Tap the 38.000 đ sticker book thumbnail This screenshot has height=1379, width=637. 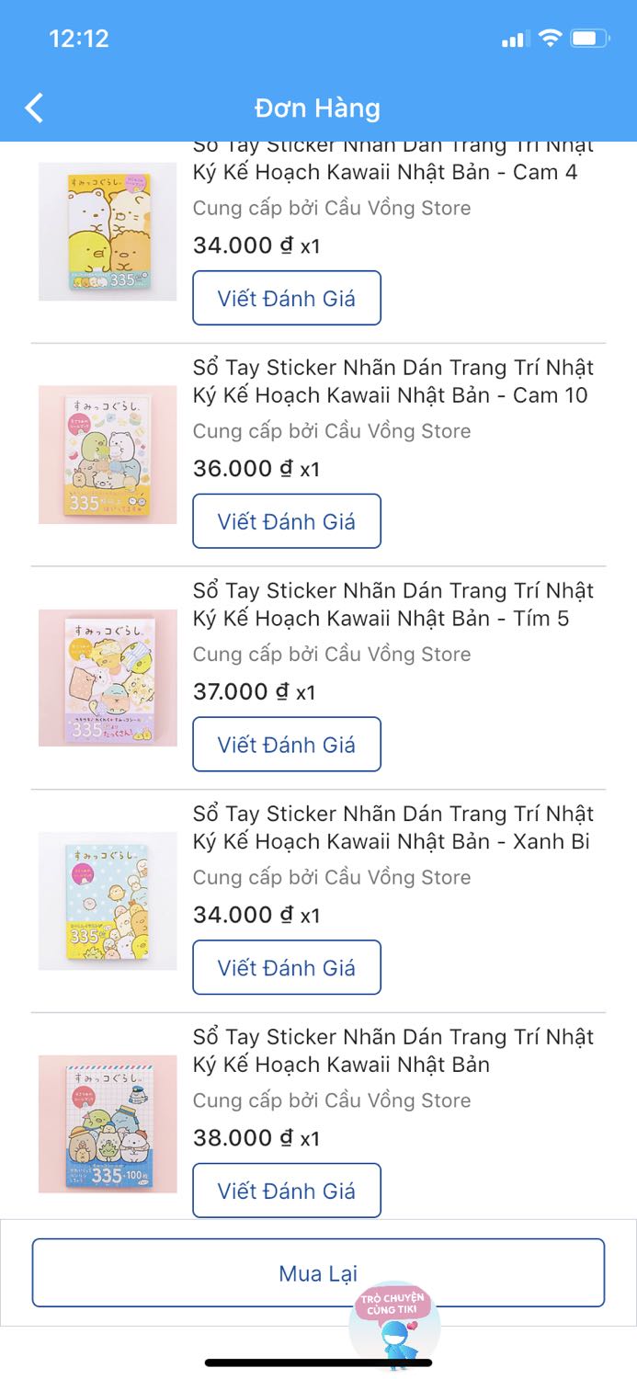point(106,1123)
